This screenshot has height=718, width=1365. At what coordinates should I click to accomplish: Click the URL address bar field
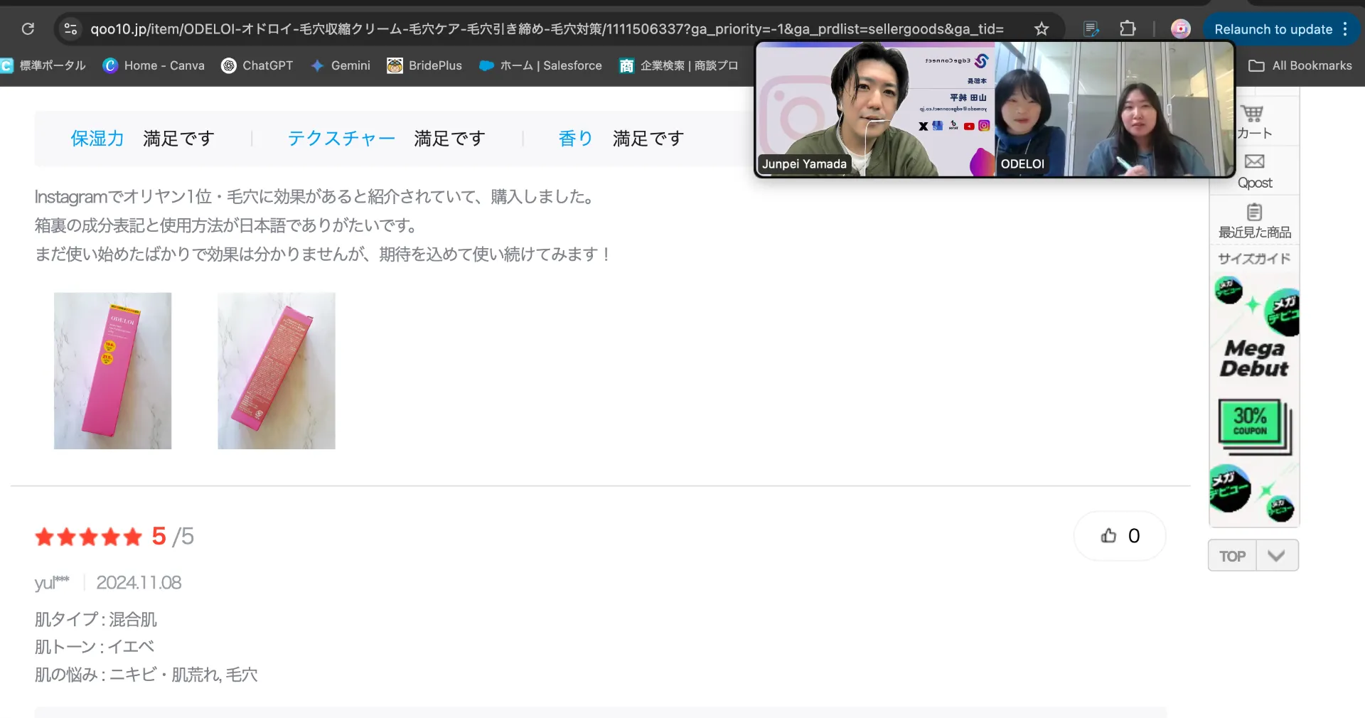click(x=547, y=29)
